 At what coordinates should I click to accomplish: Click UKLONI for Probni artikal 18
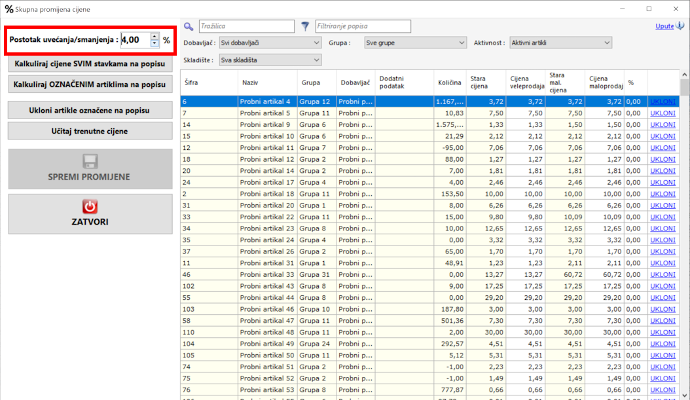click(663, 194)
